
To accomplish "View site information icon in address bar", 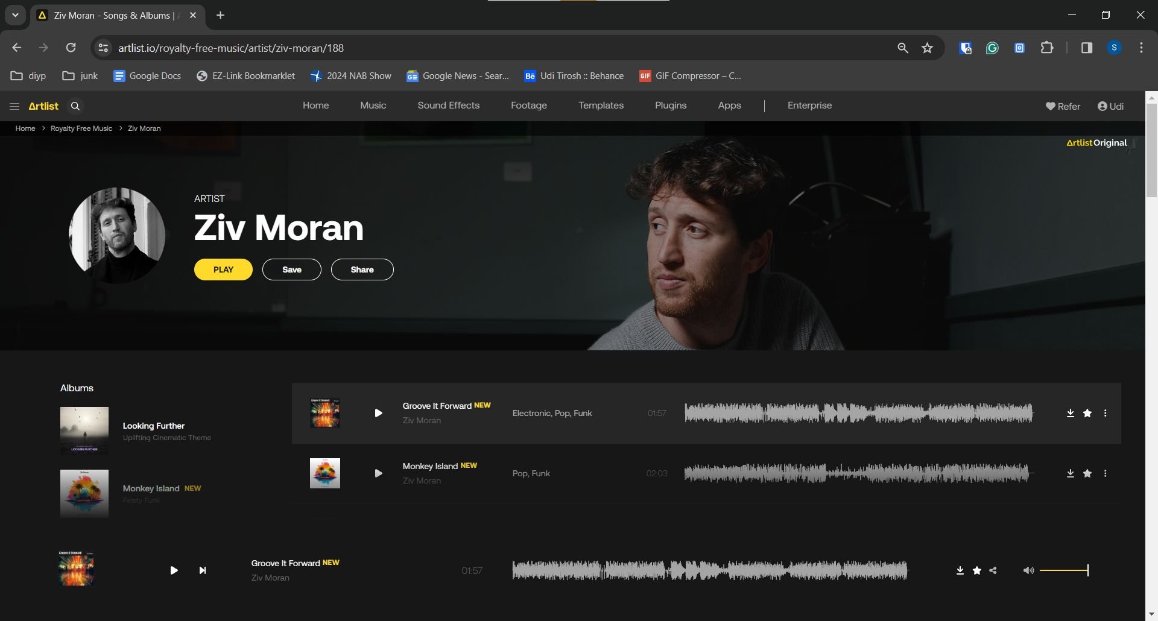I will point(103,48).
